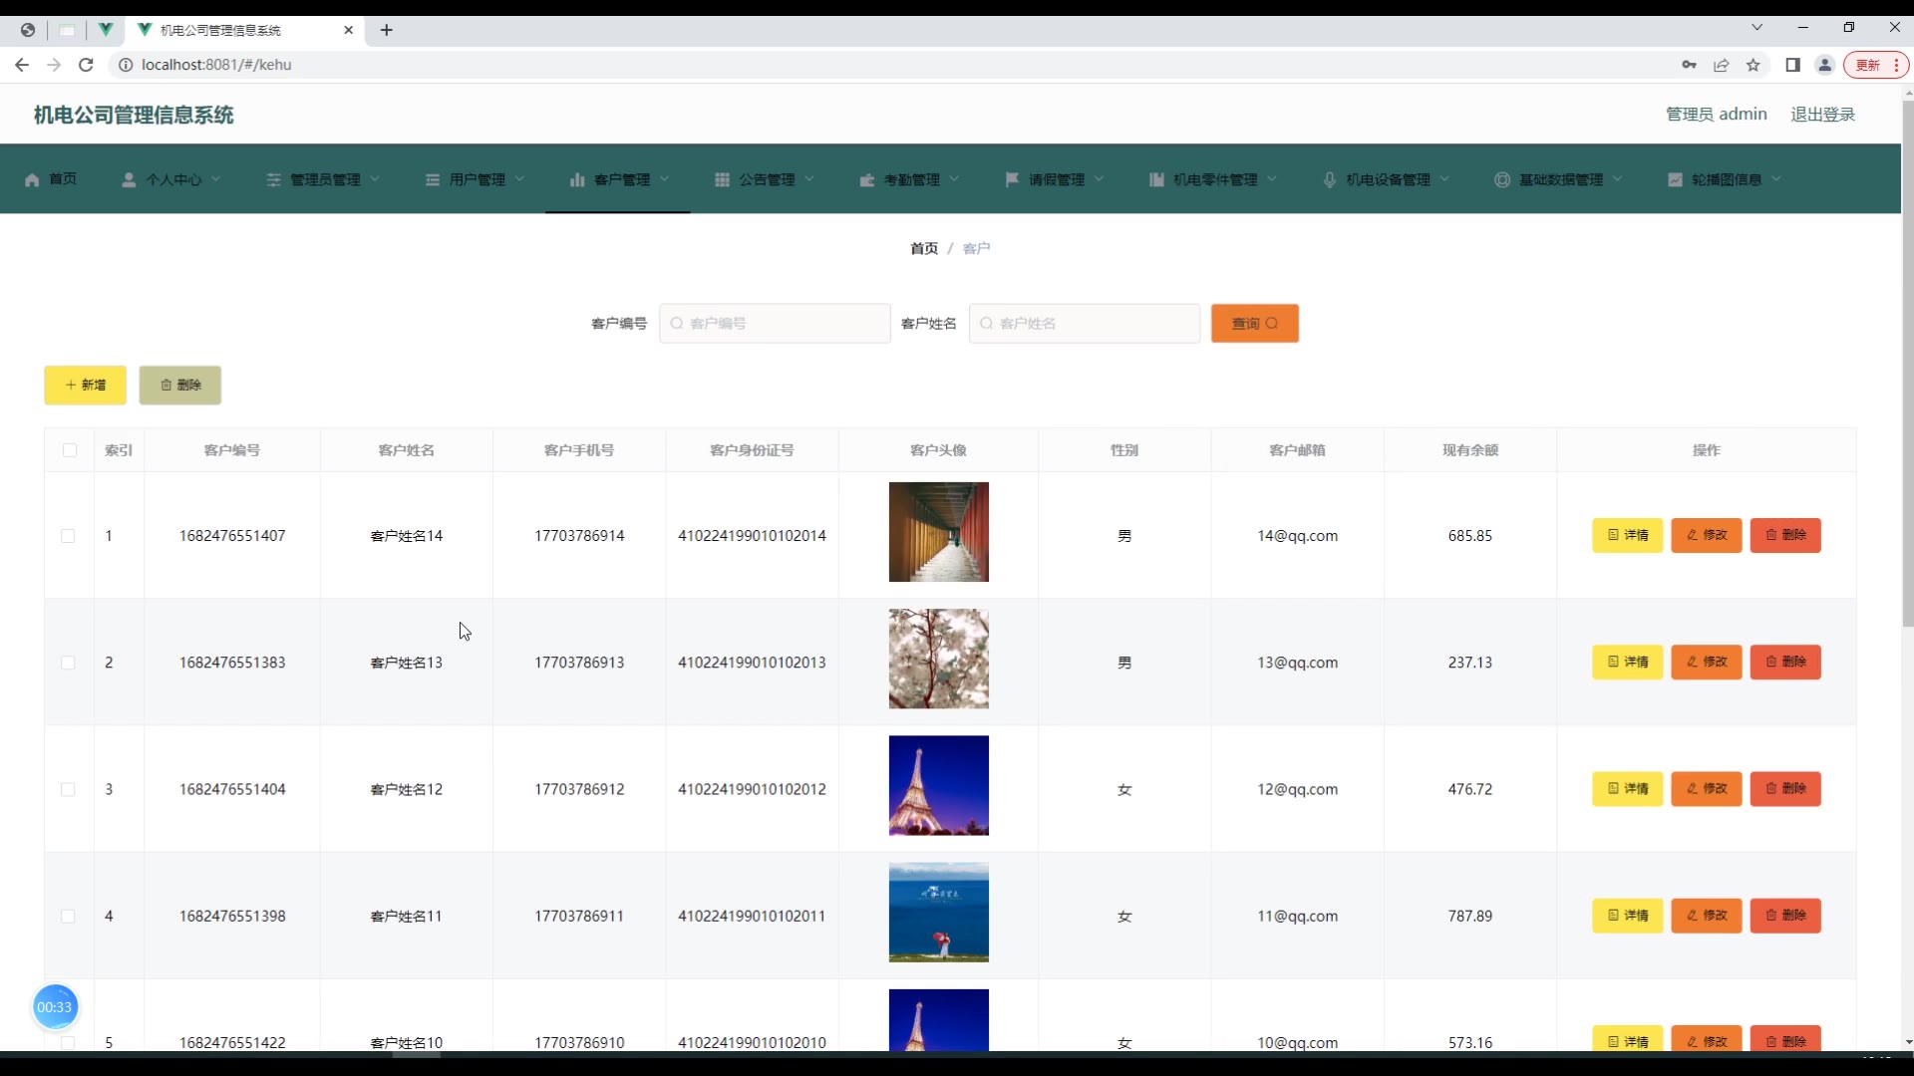
Task: Bookmark this page with the star icon
Action: [1753, 65]
